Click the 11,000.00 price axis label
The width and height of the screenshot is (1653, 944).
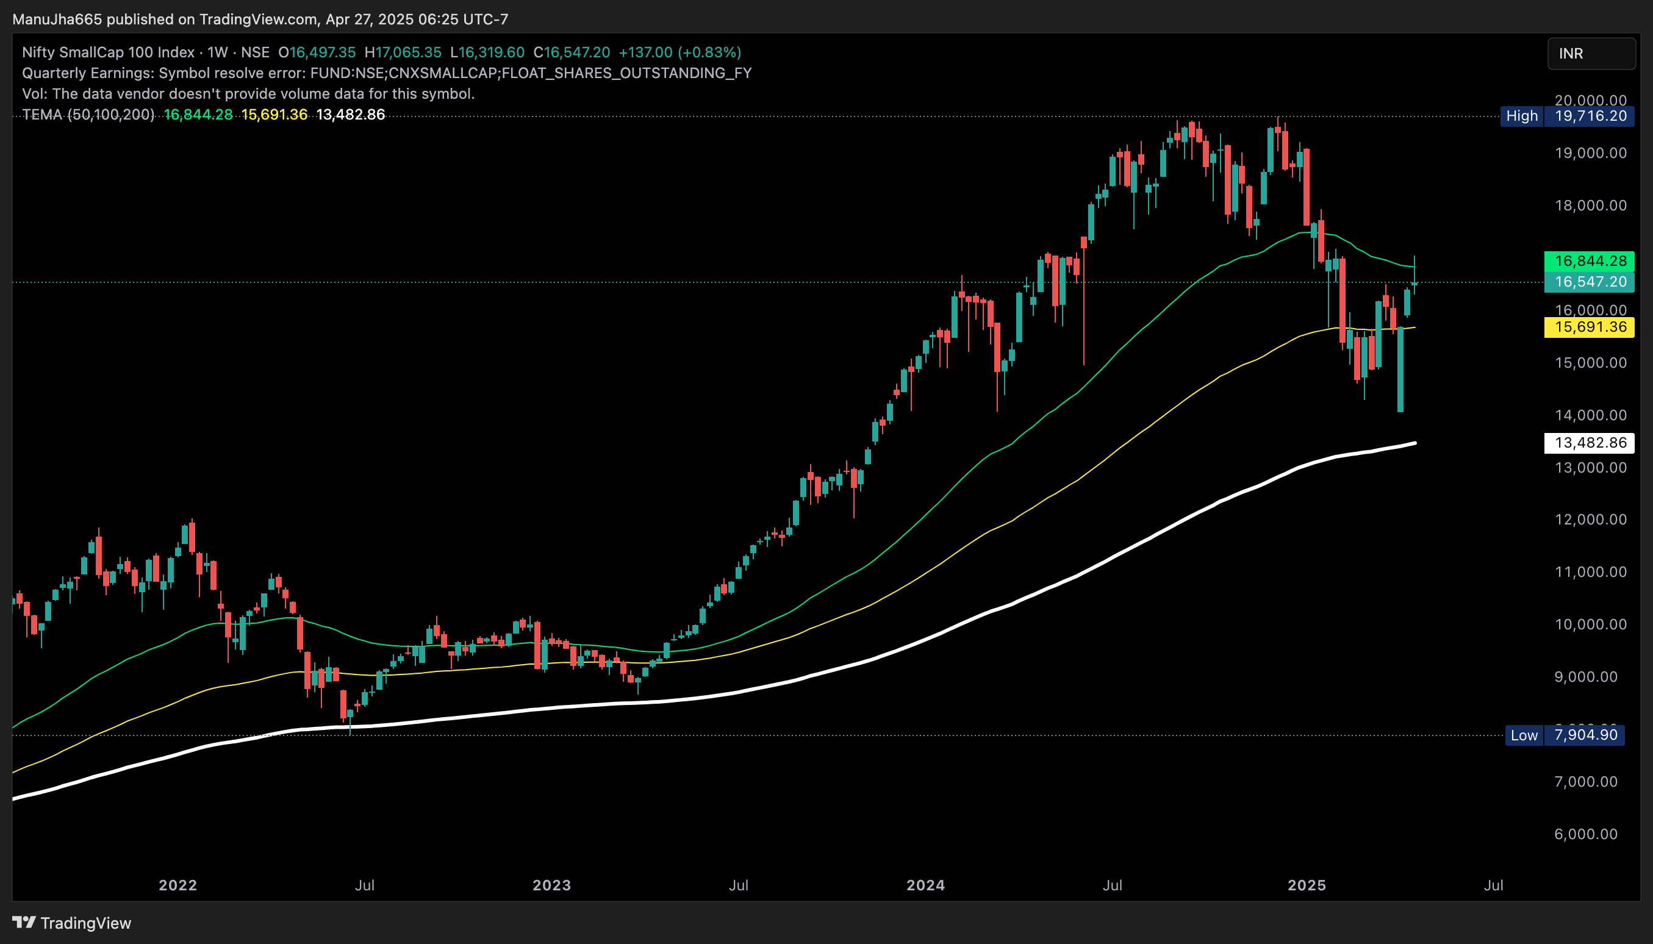pyautogui.click(x=1590, y=572)
